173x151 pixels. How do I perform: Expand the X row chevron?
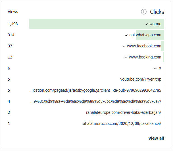(x=155, y=68)
